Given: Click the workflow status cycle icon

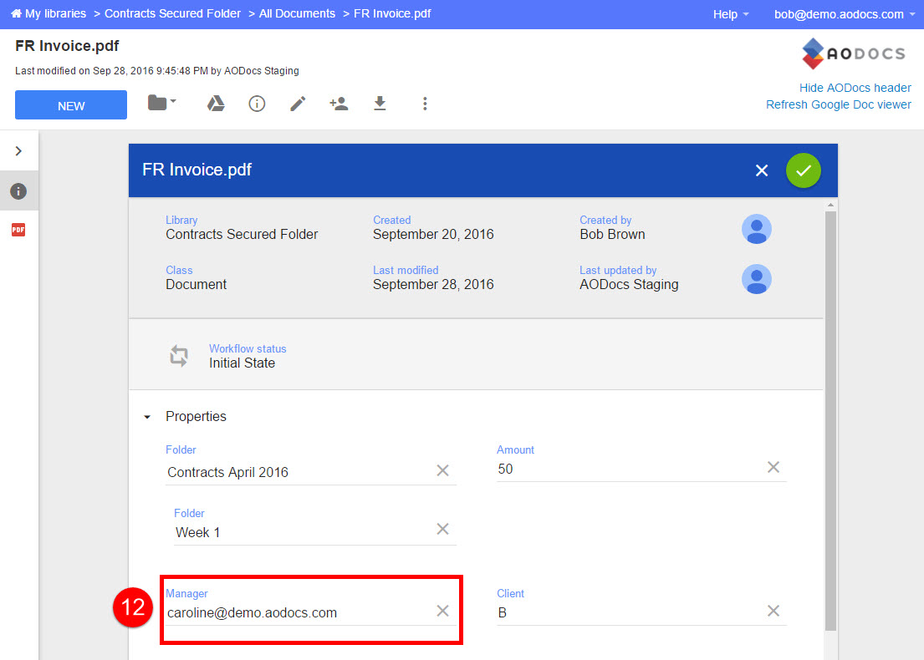Looking at the screenshot, I should coord(179,356).
